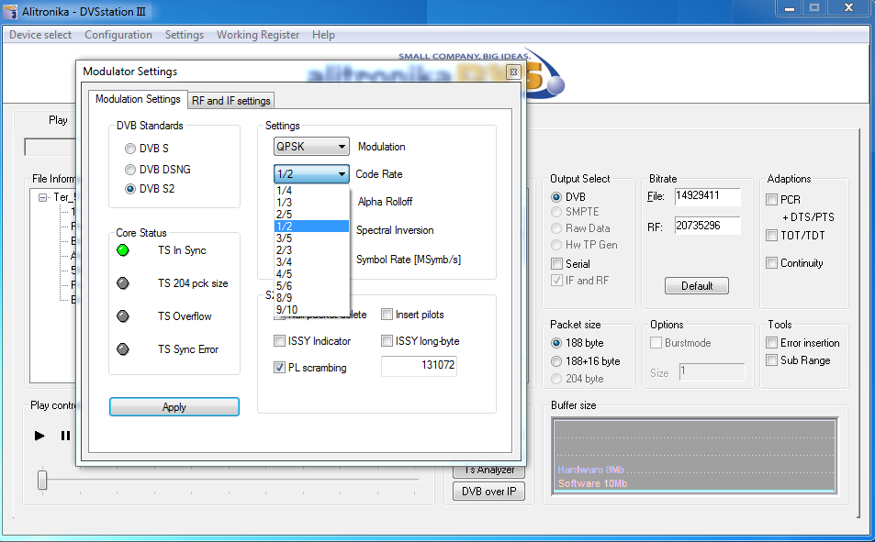
Task: Close the Modulator Settings dialog
Action: click(513, 72)
